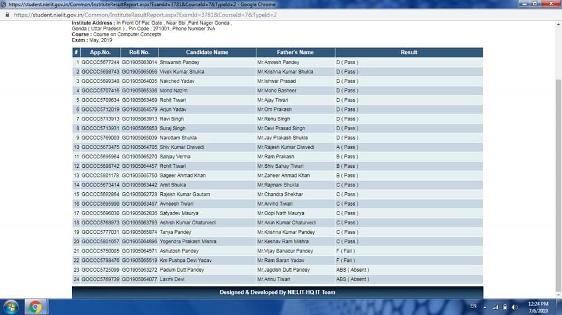Click the site security lock icon
Viewport: 562px width, 315px height.
(7, 14)
